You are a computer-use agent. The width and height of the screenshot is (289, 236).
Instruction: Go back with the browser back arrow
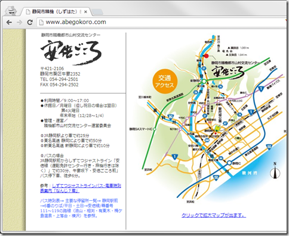[9, 22]
